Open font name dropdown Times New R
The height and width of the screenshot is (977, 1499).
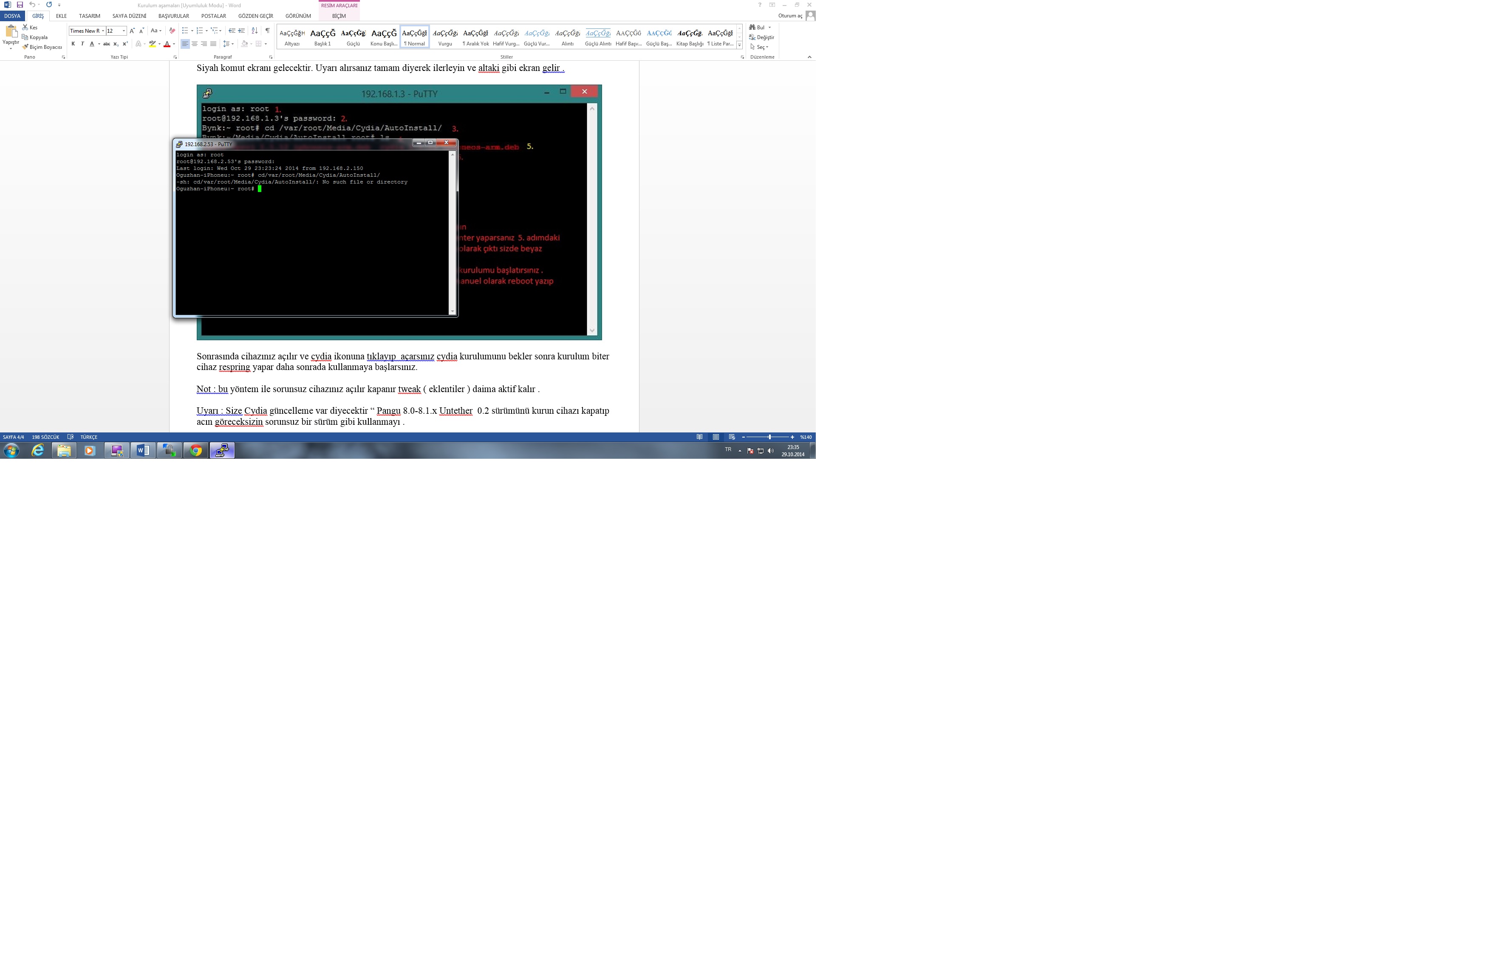pos(103,31)
